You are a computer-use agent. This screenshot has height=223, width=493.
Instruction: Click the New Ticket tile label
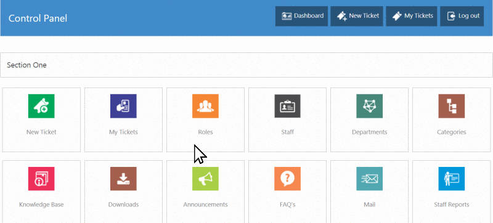pos(41,132)
